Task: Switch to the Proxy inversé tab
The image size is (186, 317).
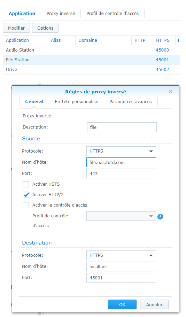Action: point(61,14)
